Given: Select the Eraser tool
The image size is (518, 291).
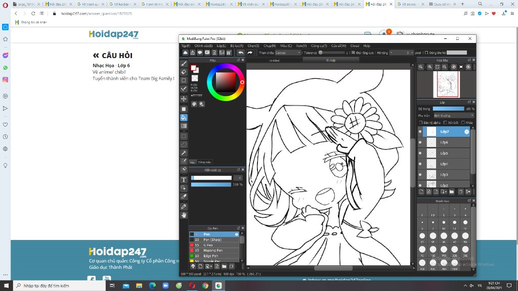Looking at the screenshot, I should tap(184, 72).
